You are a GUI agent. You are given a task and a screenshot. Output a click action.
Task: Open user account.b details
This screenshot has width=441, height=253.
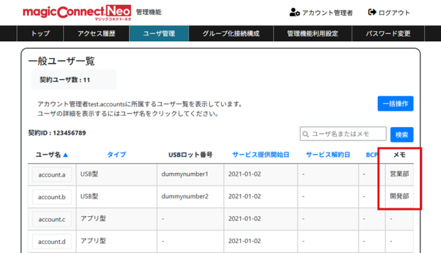point(52,197)
